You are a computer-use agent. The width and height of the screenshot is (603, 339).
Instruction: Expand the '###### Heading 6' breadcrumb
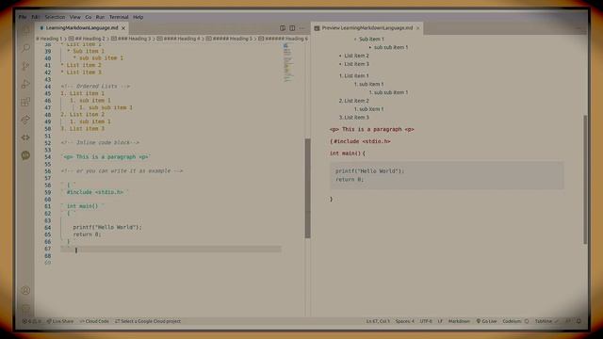click(284, 39)
